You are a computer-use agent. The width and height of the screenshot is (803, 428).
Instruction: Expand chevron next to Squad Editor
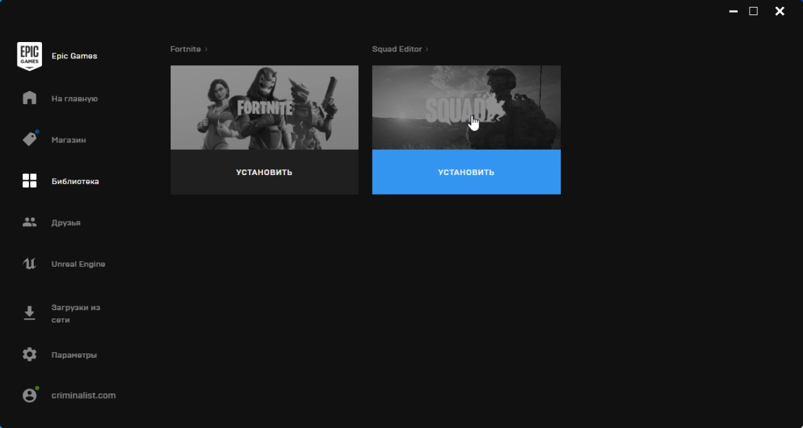pyautogui.click(x=427, y=49)
